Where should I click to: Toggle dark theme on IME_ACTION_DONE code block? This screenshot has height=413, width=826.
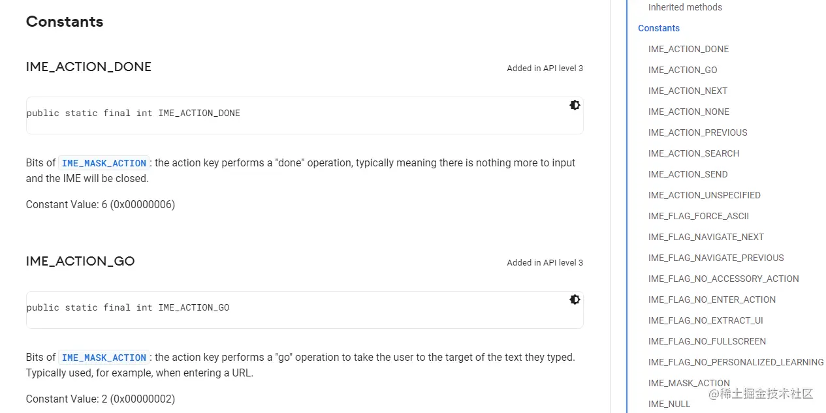[x=575, y=105]
